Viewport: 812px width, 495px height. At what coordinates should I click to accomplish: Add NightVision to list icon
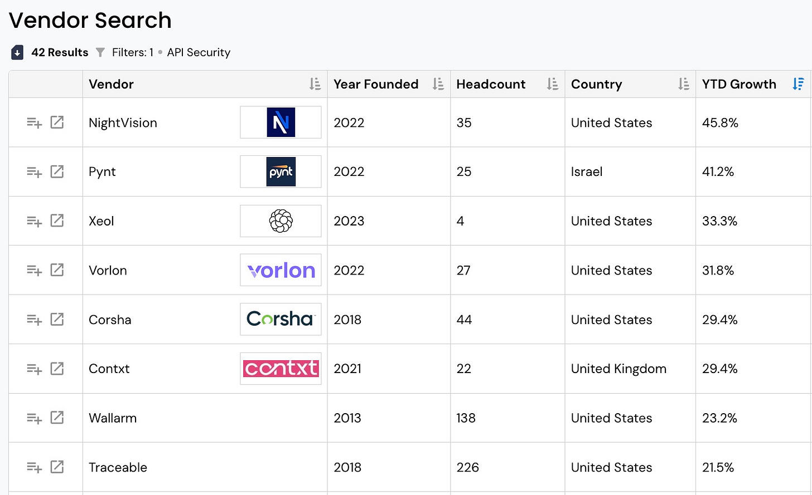(x=35, y=122)
